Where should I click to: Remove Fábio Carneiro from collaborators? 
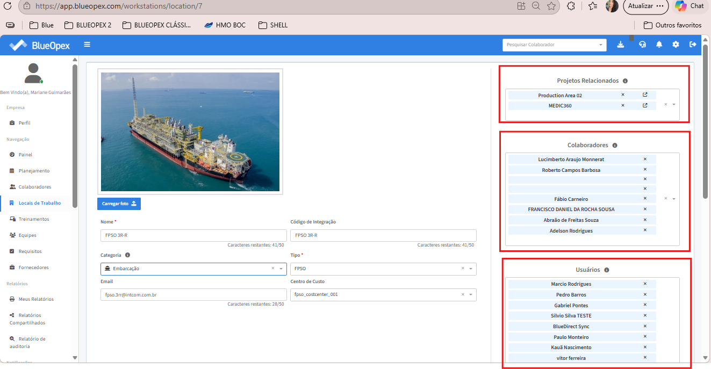coord(645,199)
